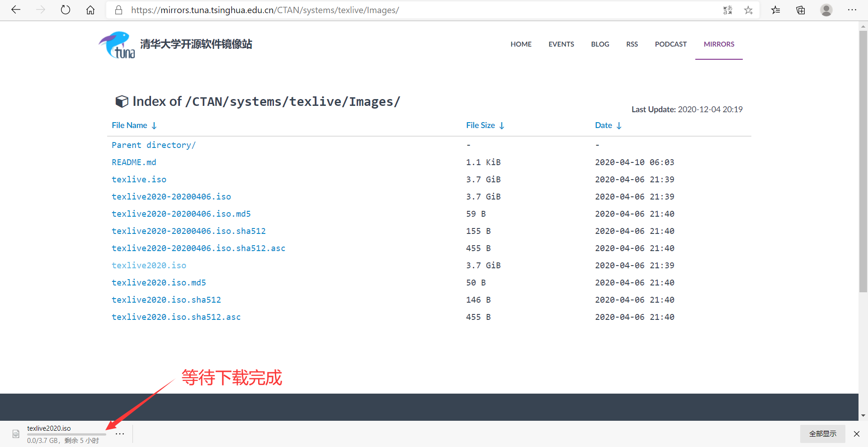868x447 pixels.
Task: Open download item options three dots
Action: pyautogui.click(x=120, y=434)
